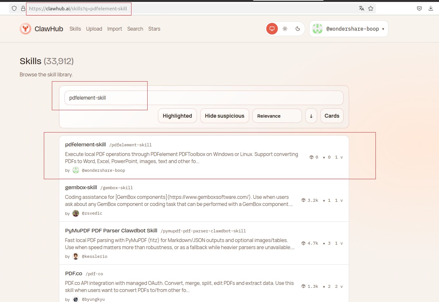Enable the Highlighted filter

(177, 116)
